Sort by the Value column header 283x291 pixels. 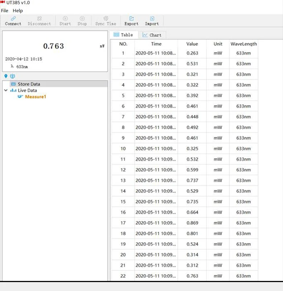(192, 44)
